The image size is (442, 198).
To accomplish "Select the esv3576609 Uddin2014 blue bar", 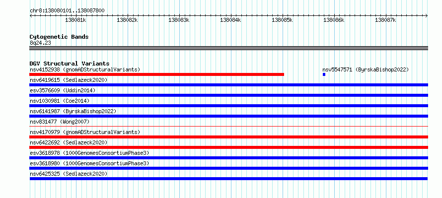I will 228,95.
